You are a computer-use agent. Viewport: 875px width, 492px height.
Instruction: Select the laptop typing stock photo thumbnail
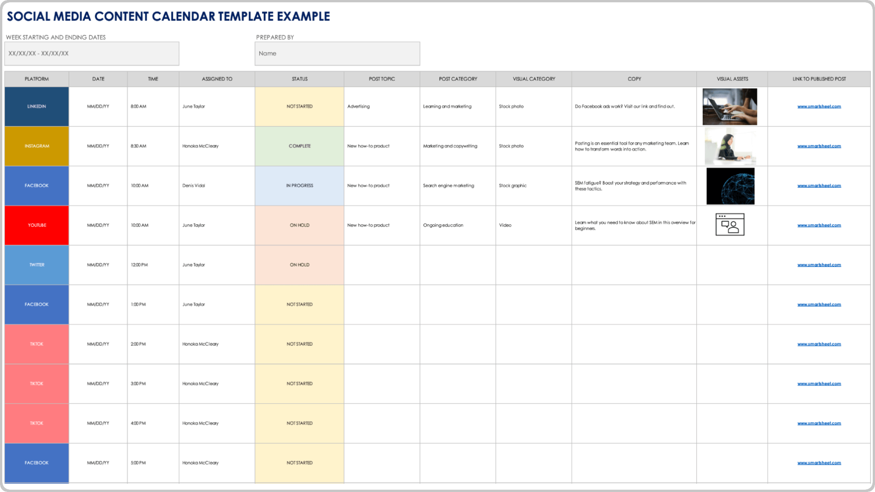coord(730,107)
